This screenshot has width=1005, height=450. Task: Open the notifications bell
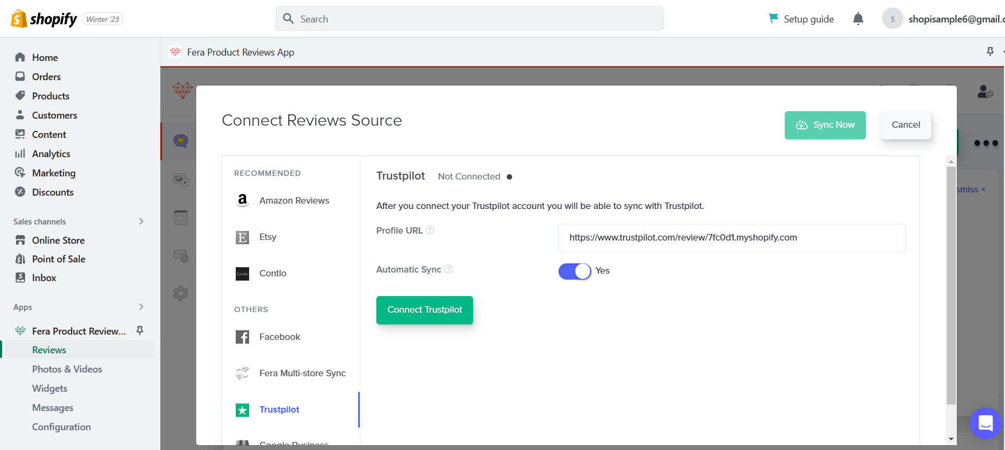858,19
